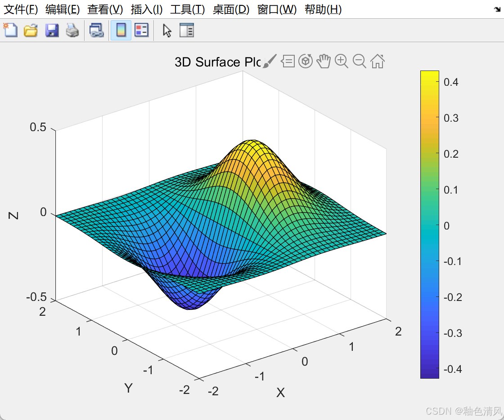Click the Zoom In magnifier
The image size is (504, 420).
[342, 61]
